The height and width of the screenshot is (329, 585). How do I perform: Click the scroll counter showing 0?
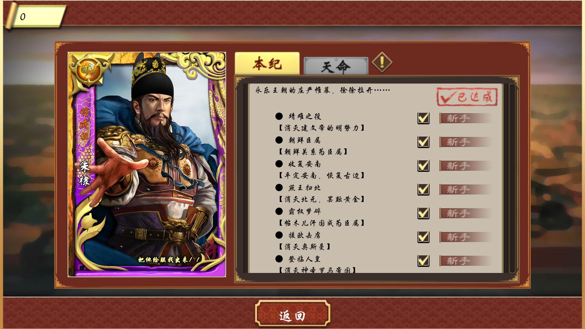(35, 16)
